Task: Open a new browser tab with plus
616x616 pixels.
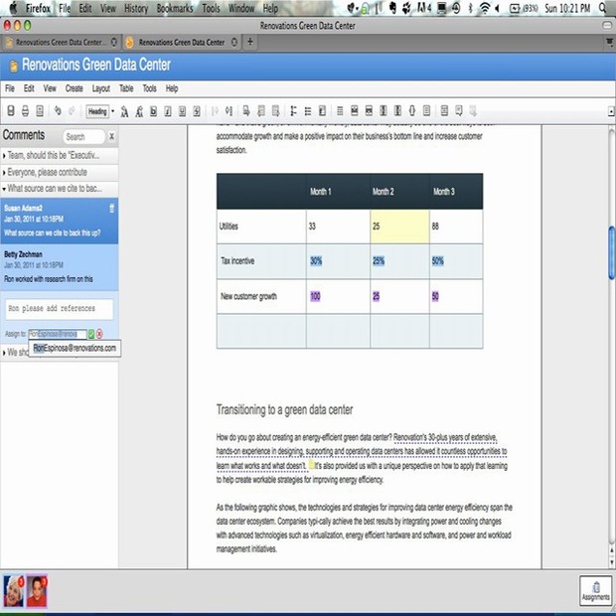Action: (x=249, y=42)
